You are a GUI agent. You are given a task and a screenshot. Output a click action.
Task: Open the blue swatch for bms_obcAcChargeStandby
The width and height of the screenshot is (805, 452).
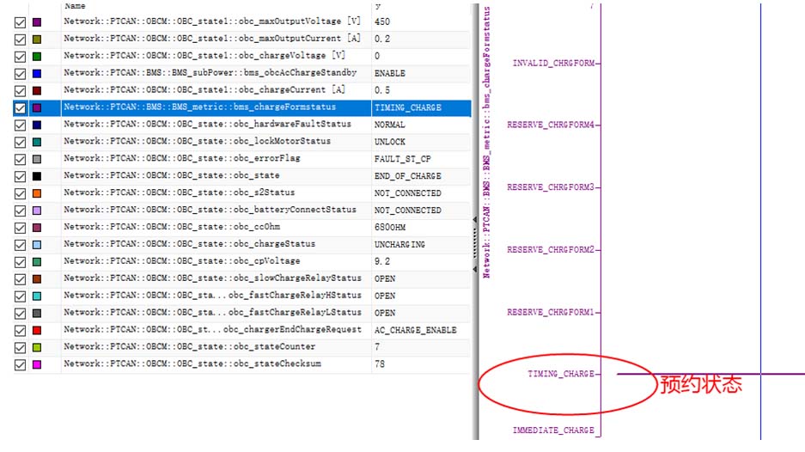tap(36, 74)
